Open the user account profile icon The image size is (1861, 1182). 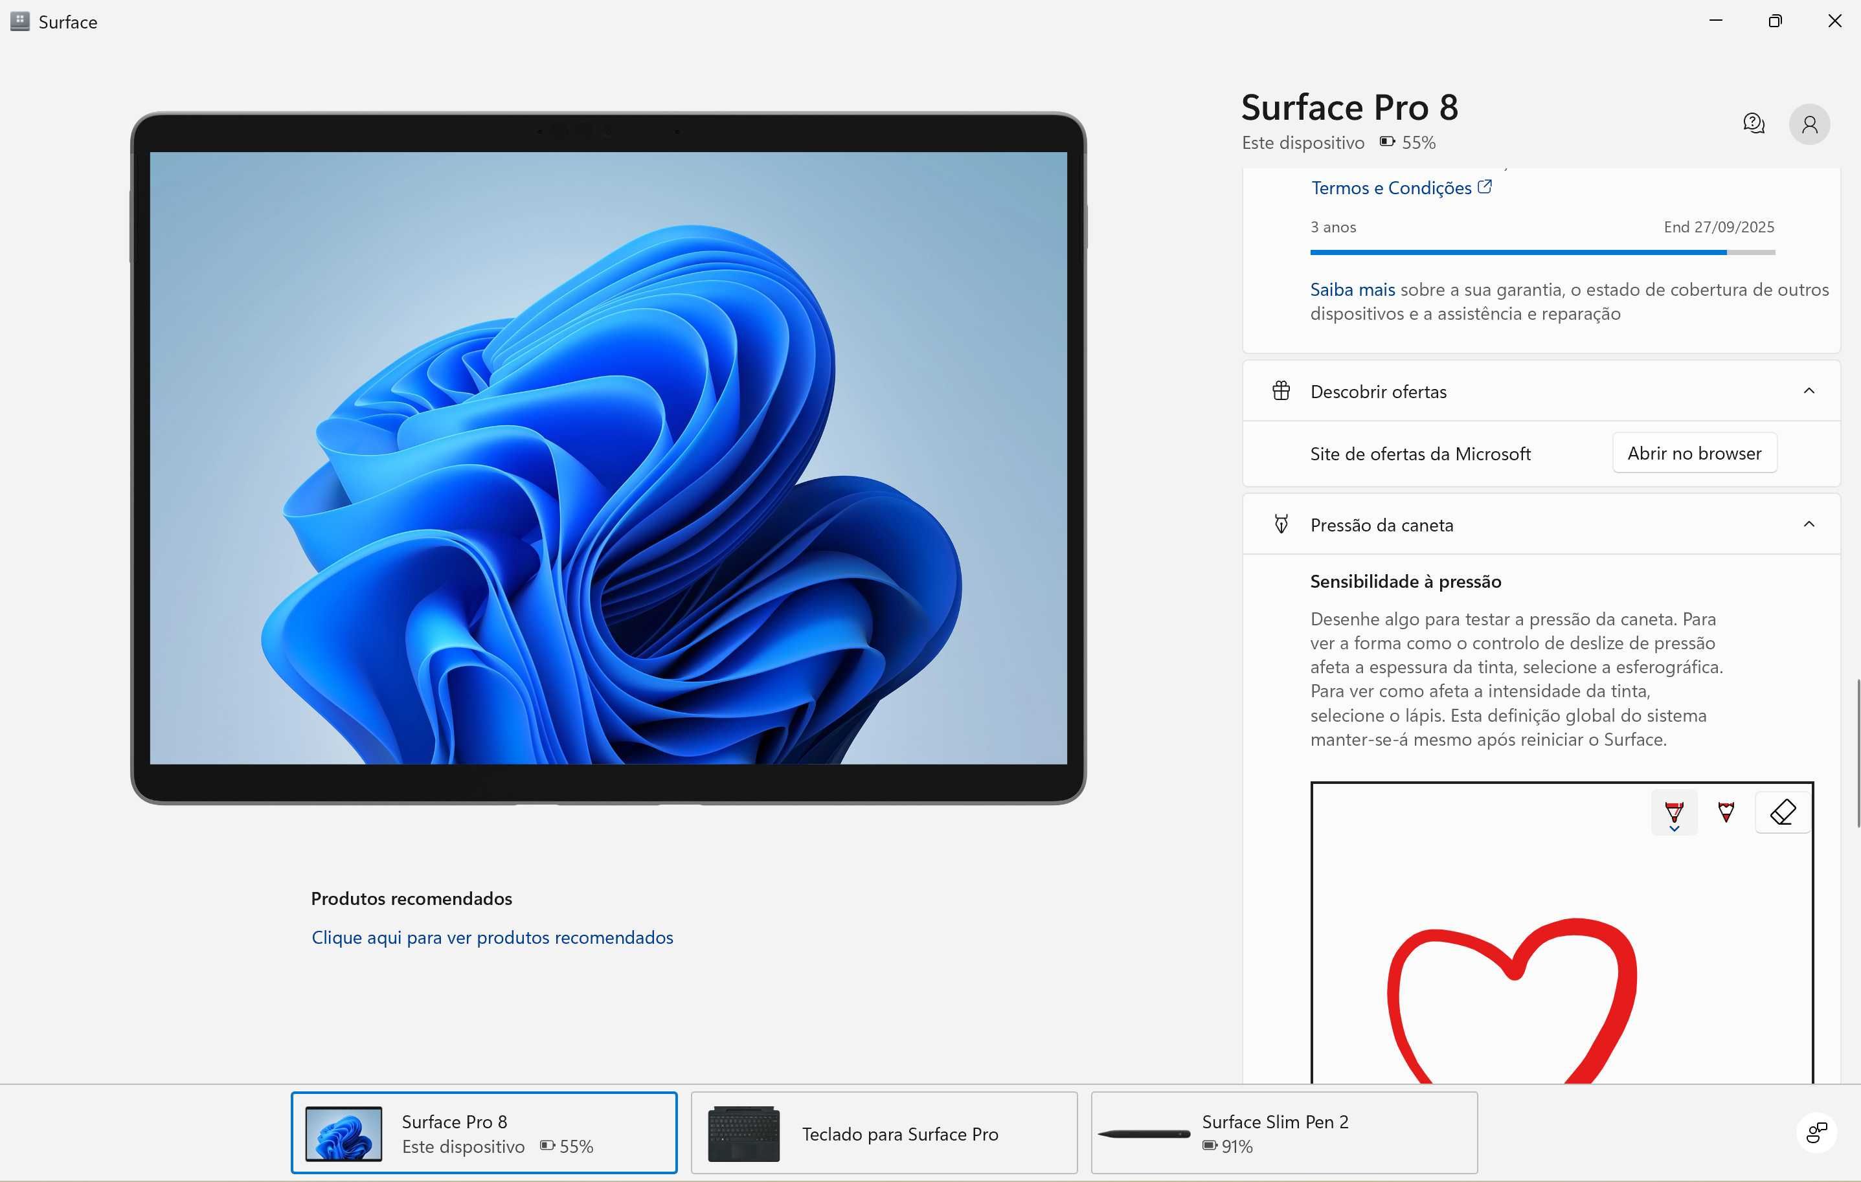tap(1809, 124)
